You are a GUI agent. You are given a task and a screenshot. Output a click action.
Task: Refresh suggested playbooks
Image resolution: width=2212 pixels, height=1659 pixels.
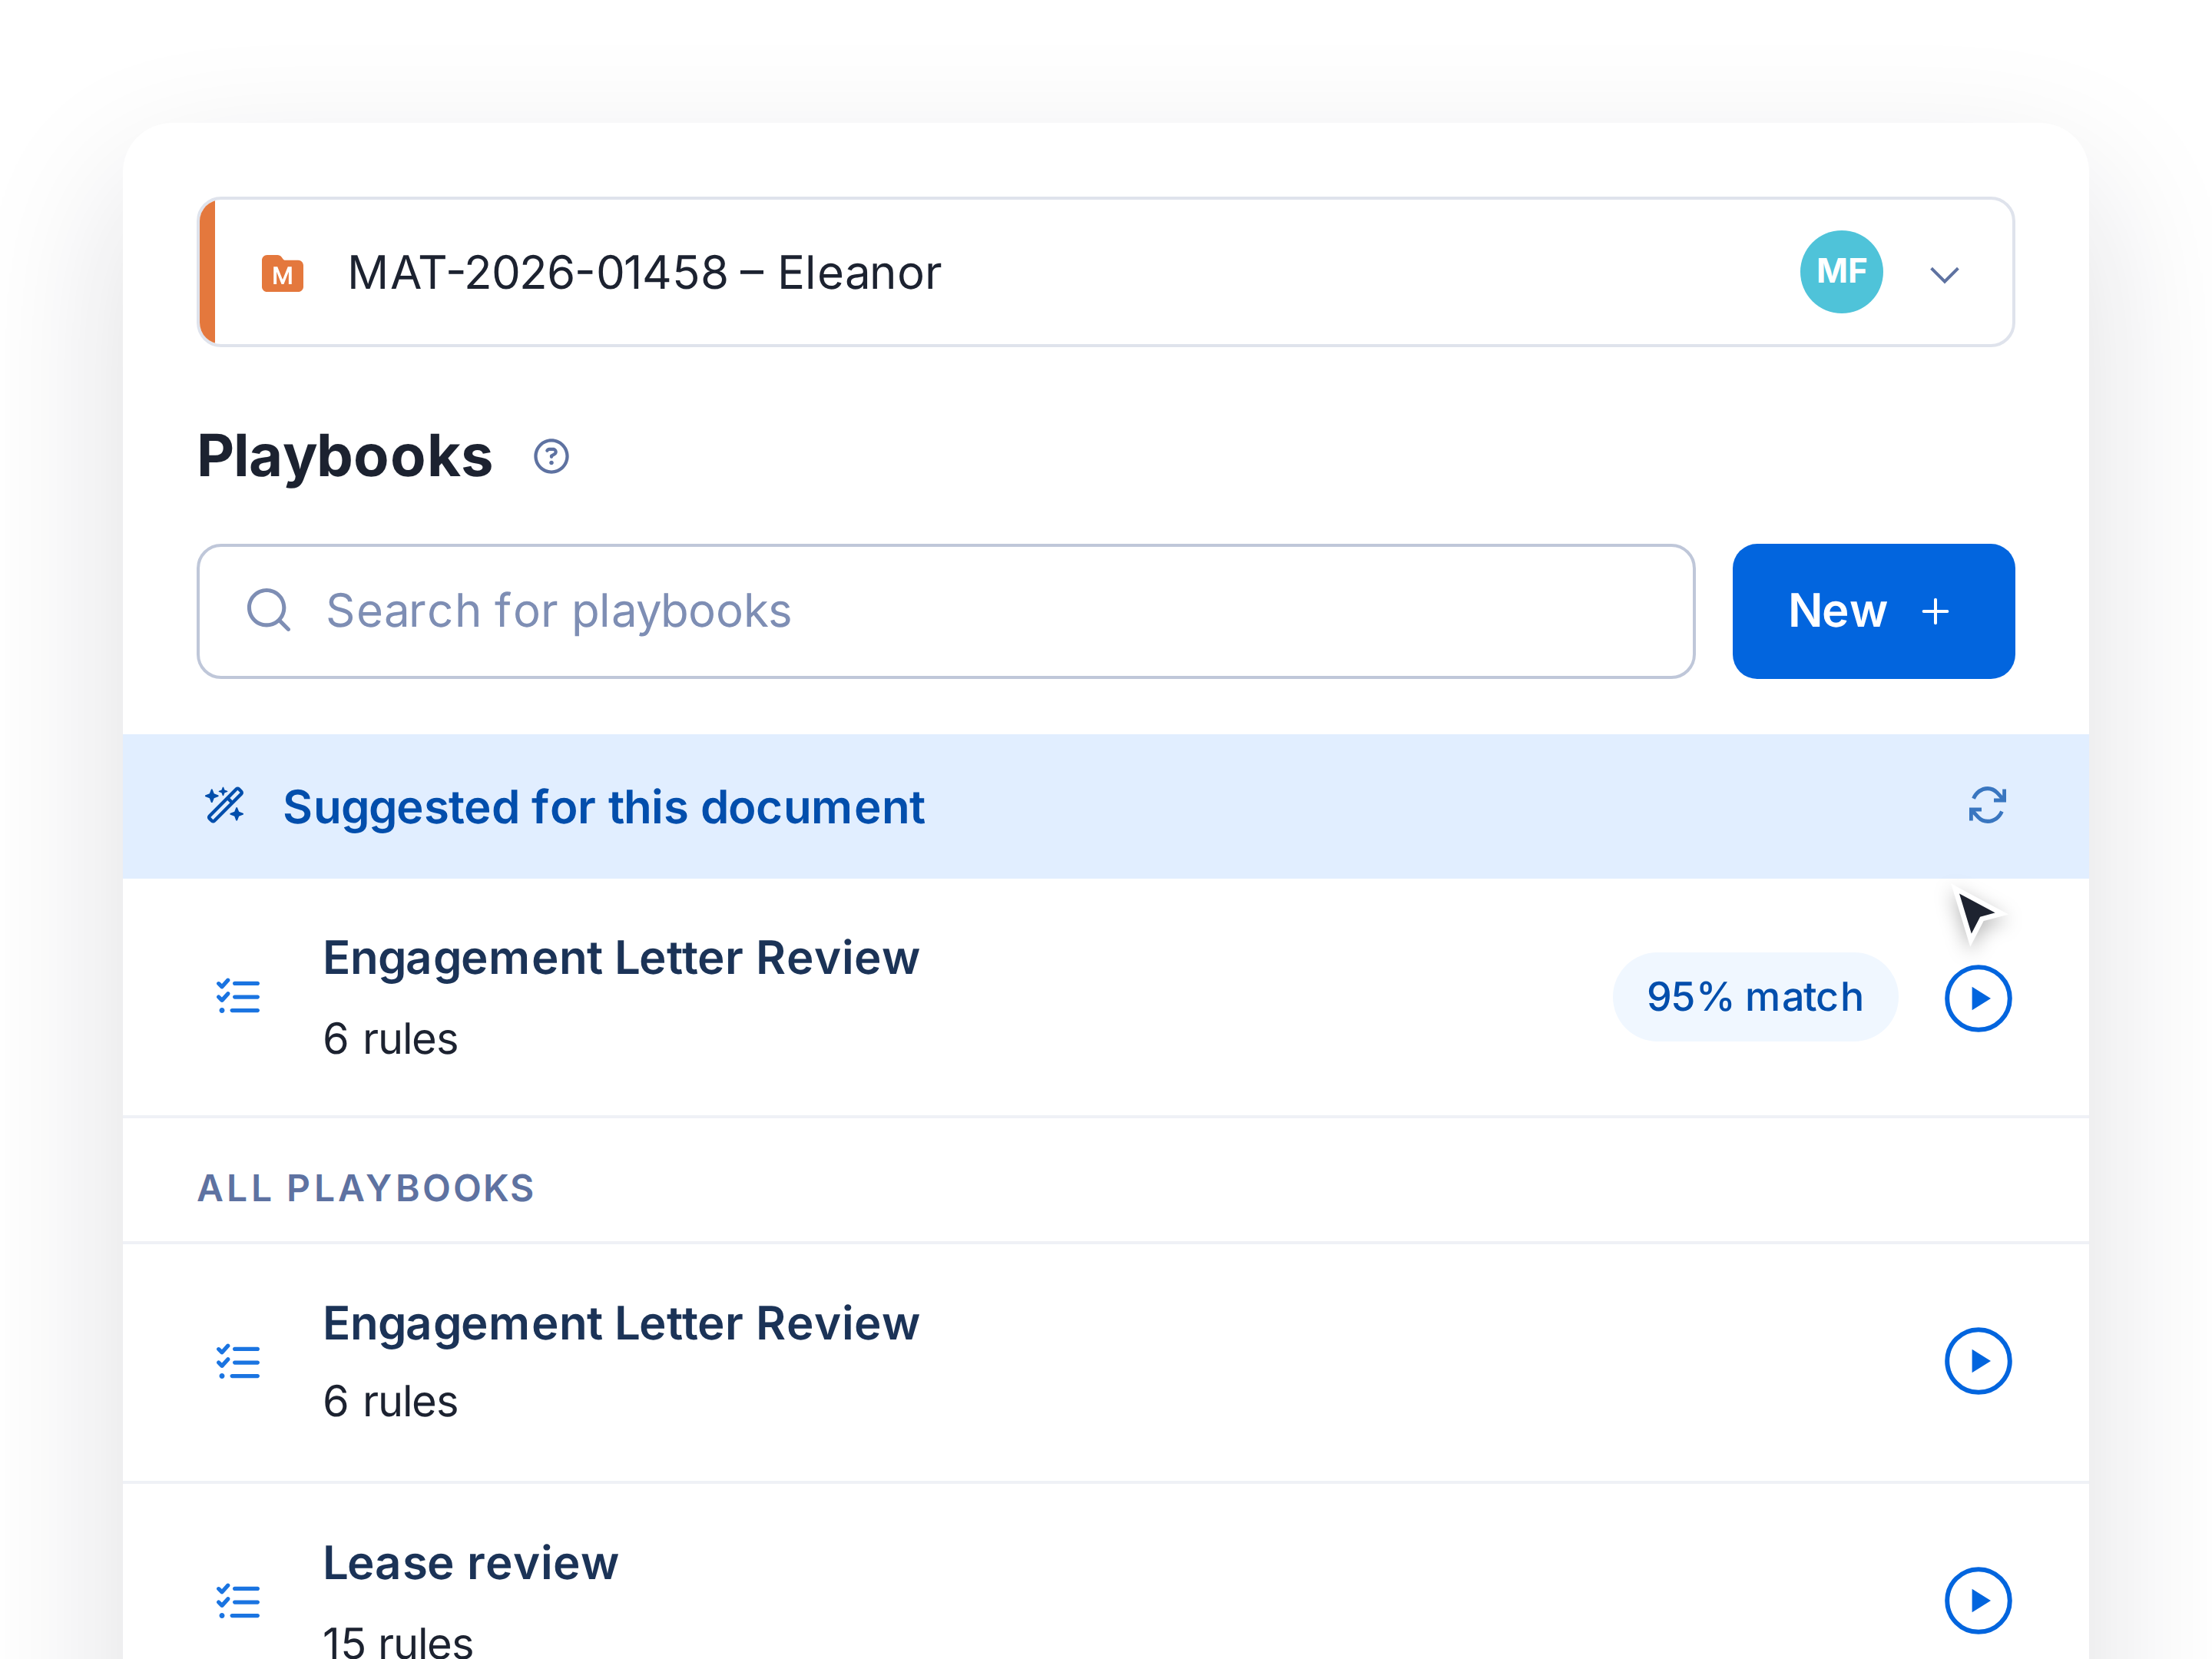(1987, 806)
